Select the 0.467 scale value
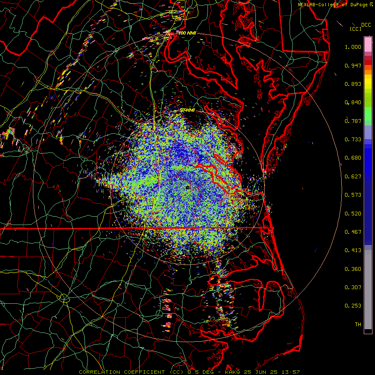375x375 pixels. 353,232
